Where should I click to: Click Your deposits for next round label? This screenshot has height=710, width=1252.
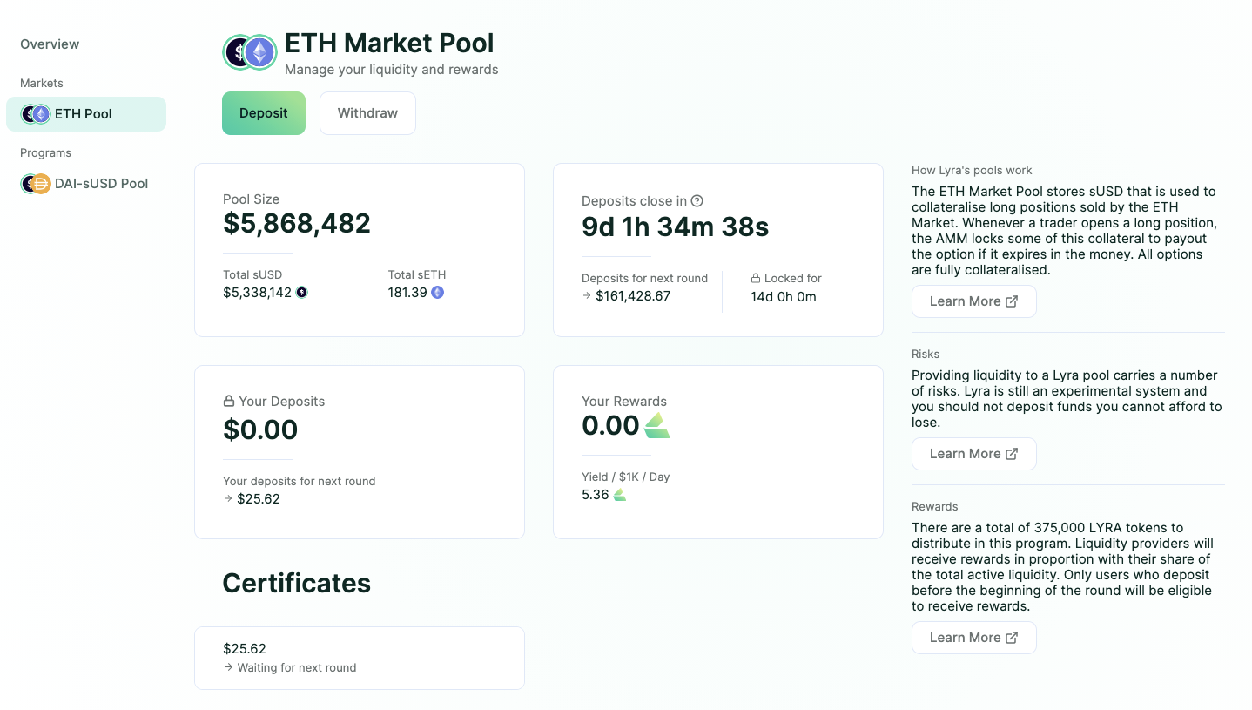pos(300,481)
